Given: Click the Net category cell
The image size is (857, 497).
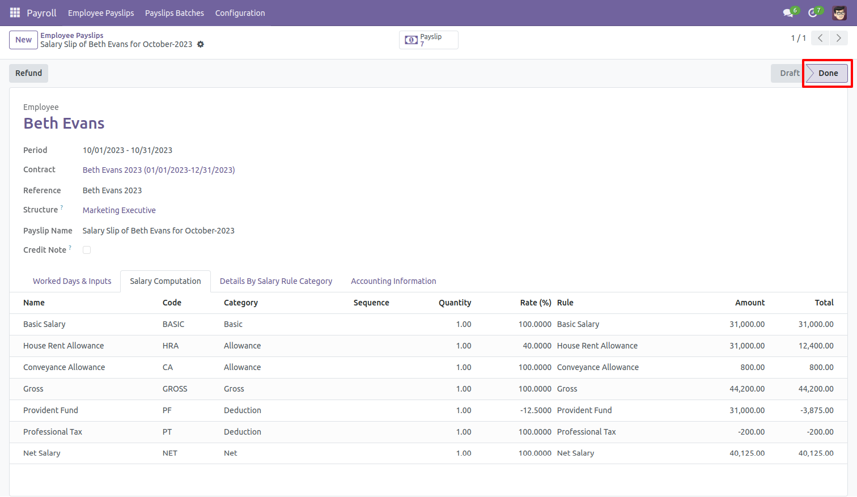Looking at the screenshot, I should click(x=231, y=453).
